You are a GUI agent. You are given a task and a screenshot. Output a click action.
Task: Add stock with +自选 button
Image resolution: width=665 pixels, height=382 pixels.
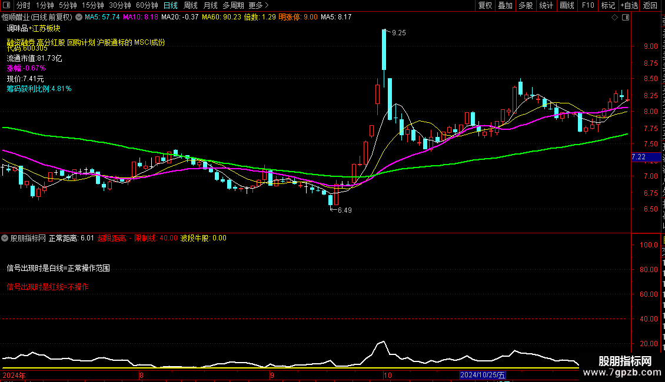click(629, 5)
